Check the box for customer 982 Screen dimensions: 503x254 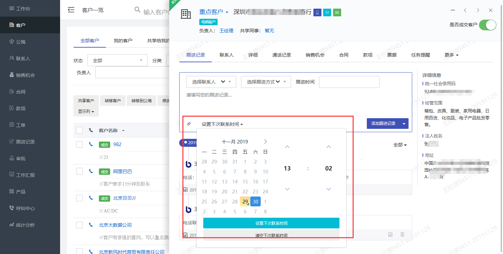point(79,144)
